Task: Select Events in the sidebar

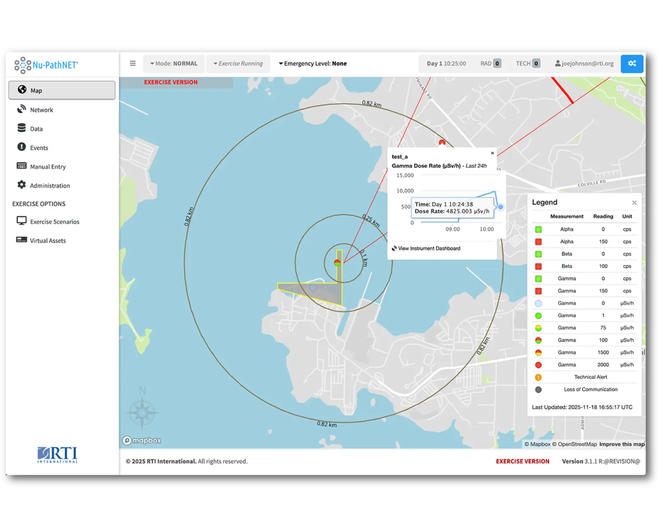Action: pos(62,148)
